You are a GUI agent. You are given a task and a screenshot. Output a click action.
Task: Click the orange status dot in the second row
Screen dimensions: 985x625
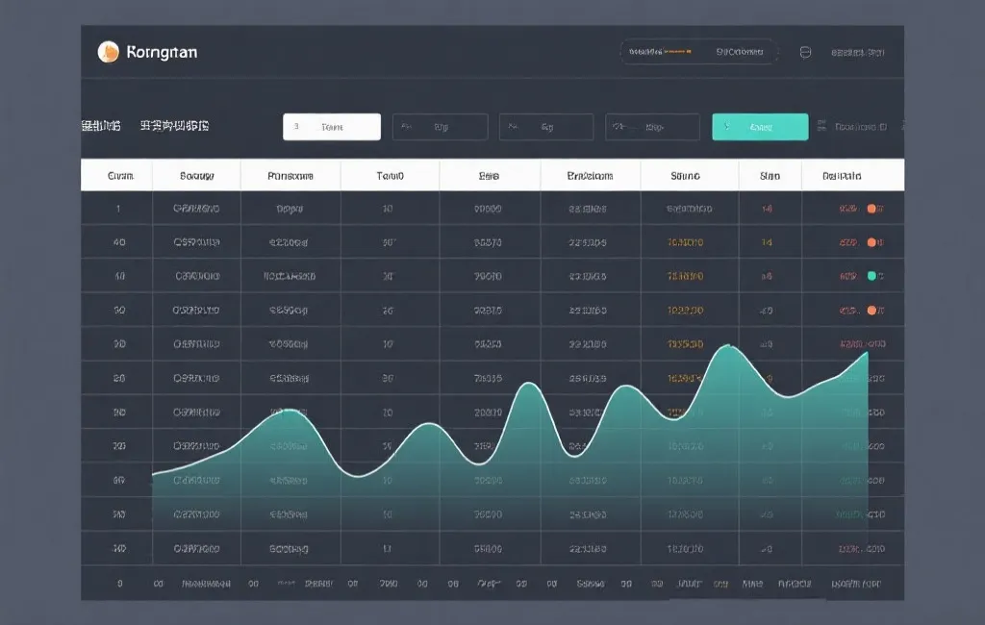pos(872,242)
